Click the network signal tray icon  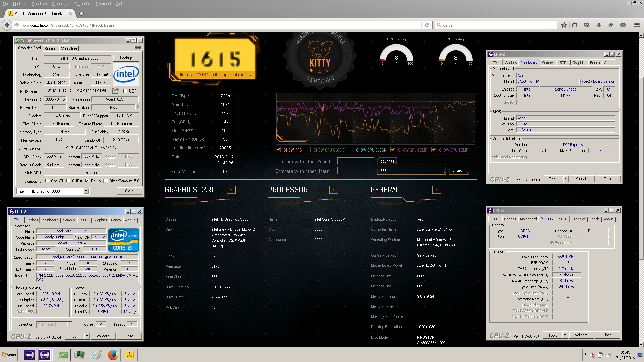(609, 355)
